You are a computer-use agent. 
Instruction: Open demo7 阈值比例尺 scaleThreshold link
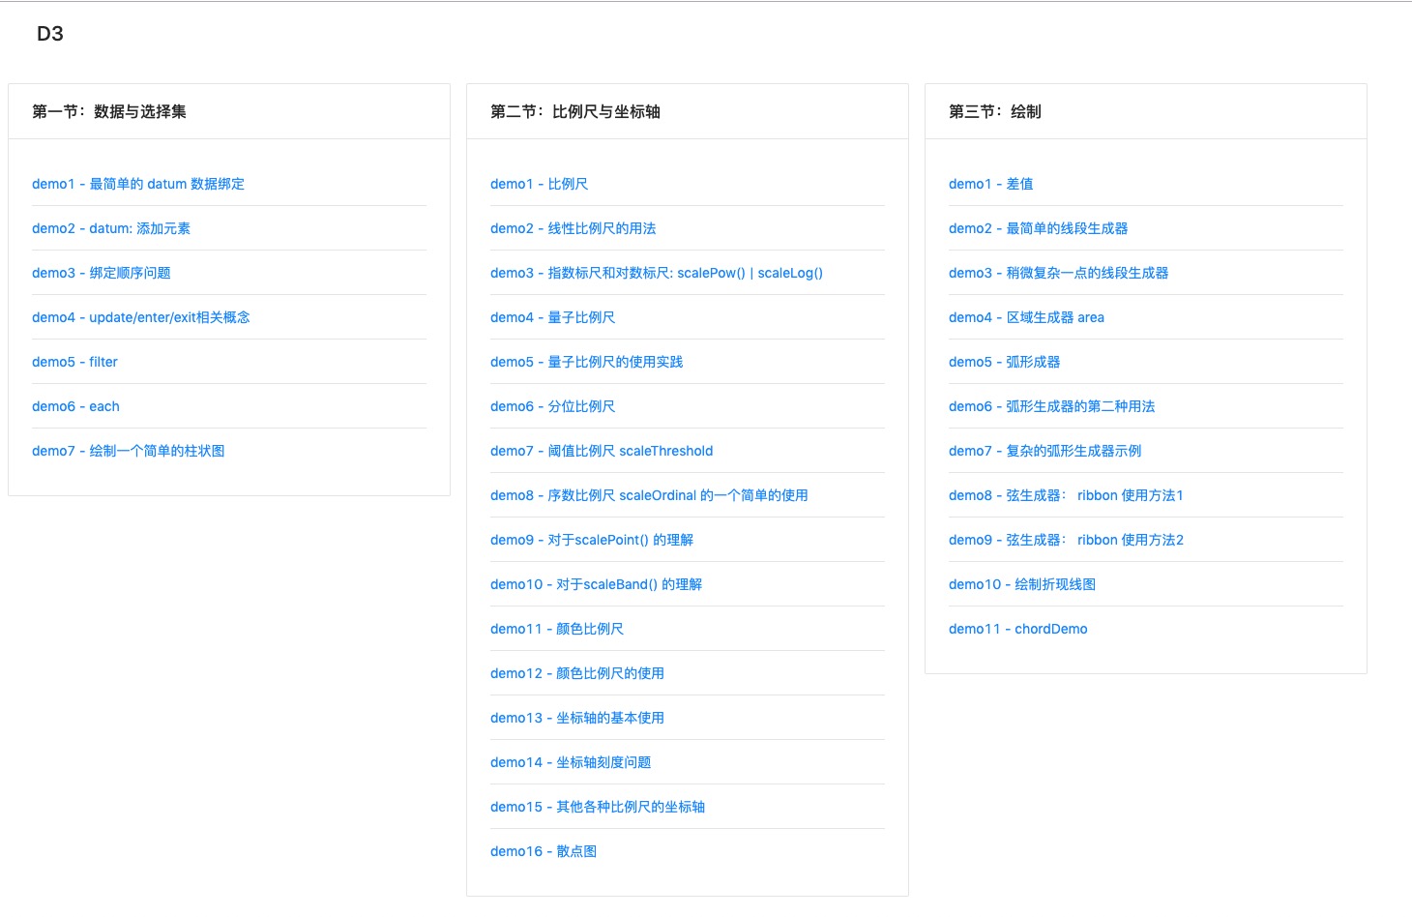602,451
